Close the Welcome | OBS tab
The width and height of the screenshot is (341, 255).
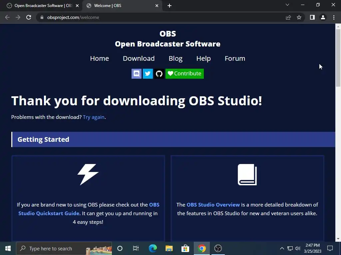[x=157, y=6]
